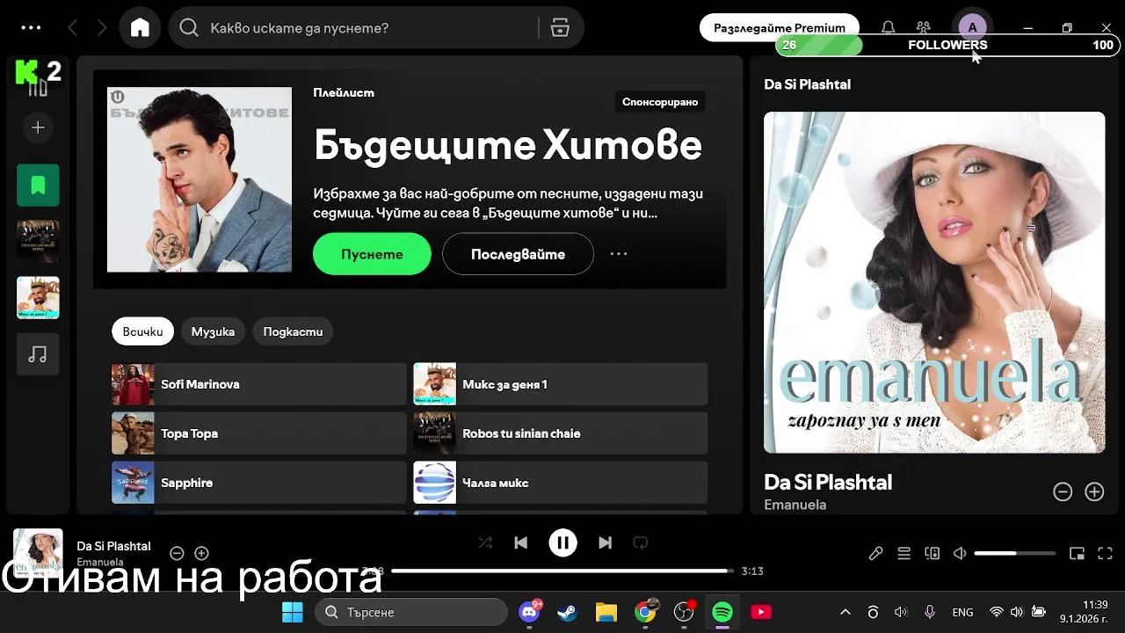Navigate forward with the right arrow
This screenshot has width=1125, height=633.
point(102,28)
